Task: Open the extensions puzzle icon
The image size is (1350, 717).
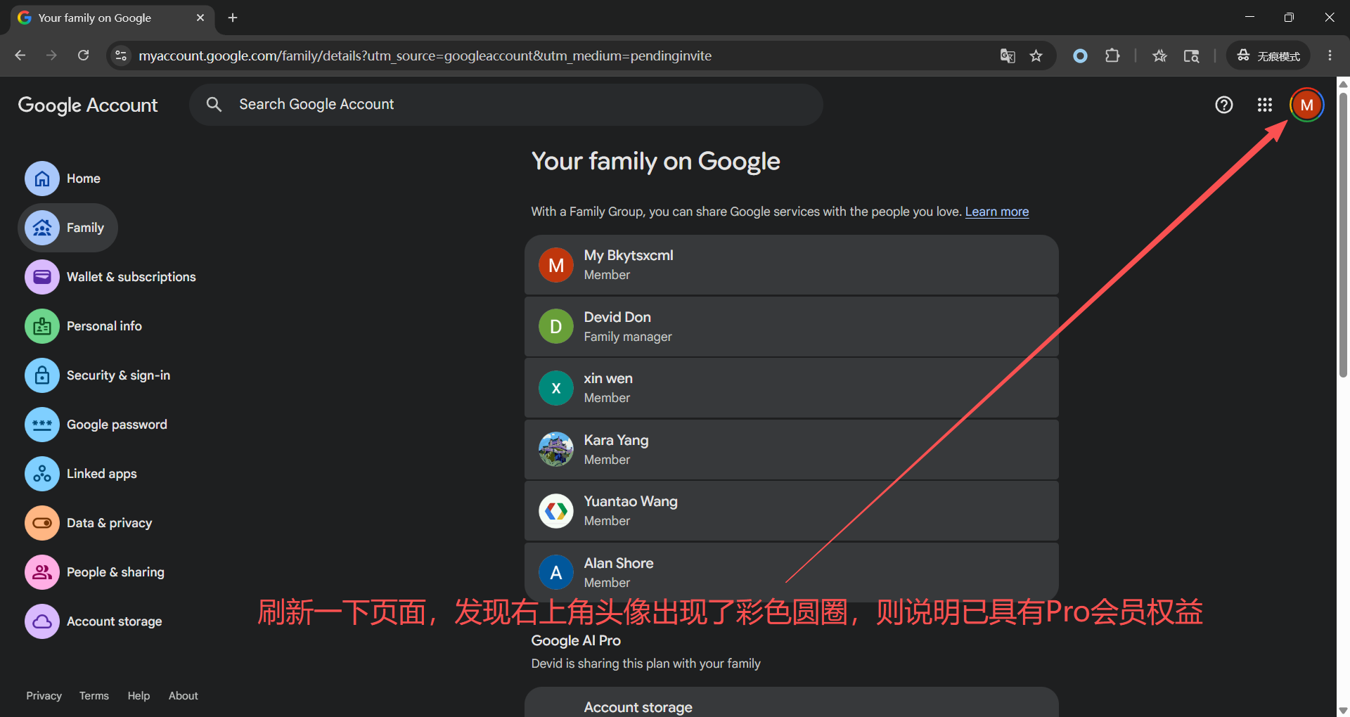Action: coord(1112,56)
